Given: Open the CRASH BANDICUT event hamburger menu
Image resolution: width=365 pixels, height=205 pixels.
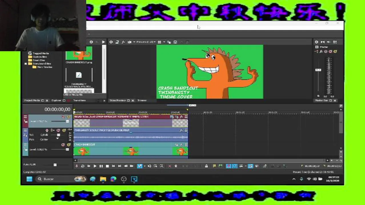Looking at the screenshot, I should coord(186,145).
